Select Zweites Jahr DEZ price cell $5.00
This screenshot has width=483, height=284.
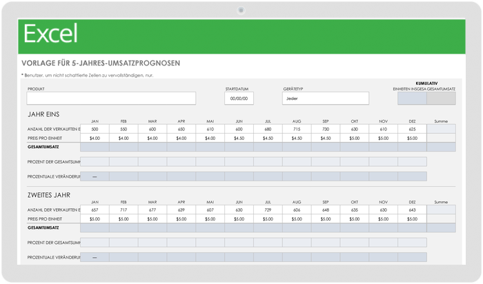tap(412, 219)
